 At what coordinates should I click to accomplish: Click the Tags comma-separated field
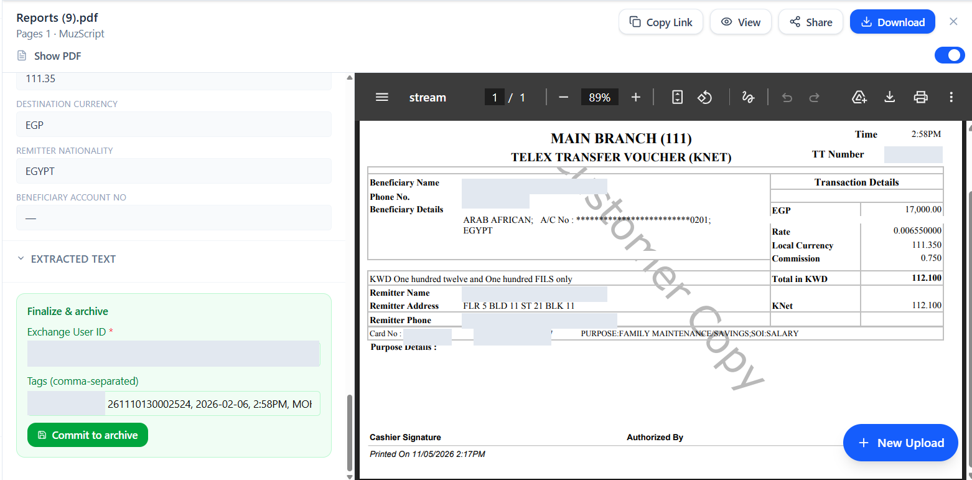tap(174, 403)
